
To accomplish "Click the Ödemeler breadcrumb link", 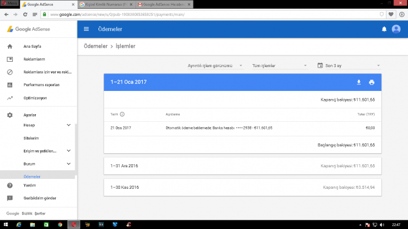I will (x=96, y=46).
